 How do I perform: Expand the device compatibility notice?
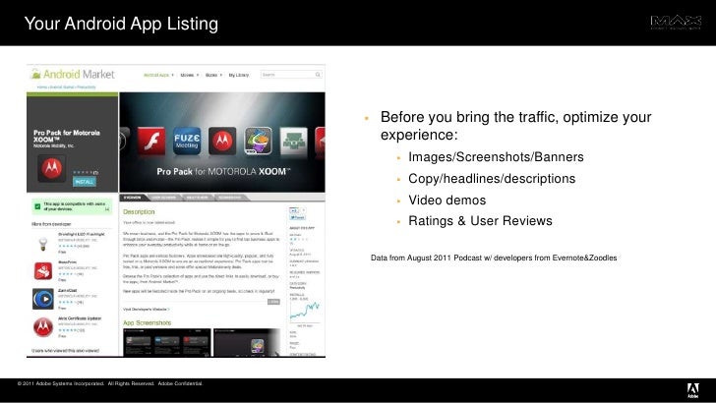coord(107,209)
